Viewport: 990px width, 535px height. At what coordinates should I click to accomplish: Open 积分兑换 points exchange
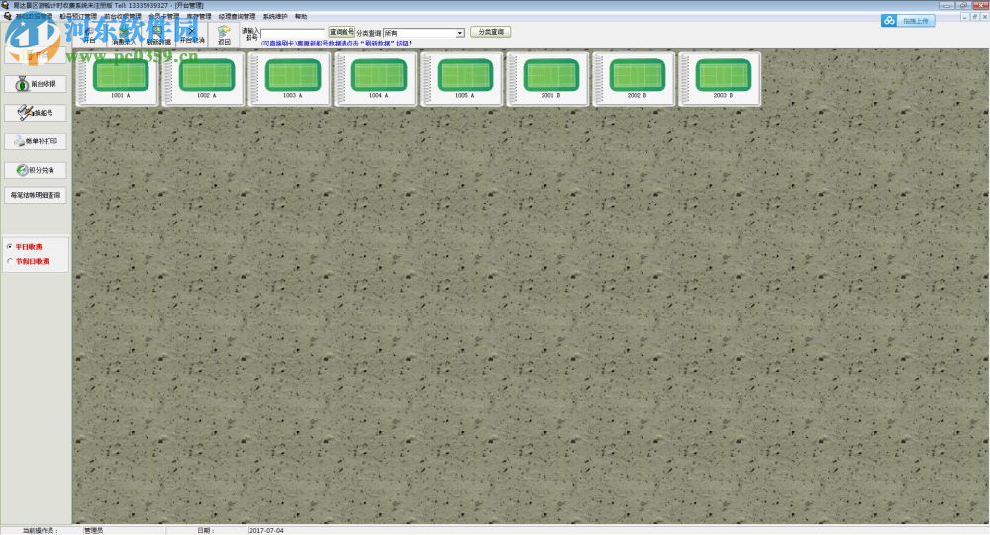(36, 170)
